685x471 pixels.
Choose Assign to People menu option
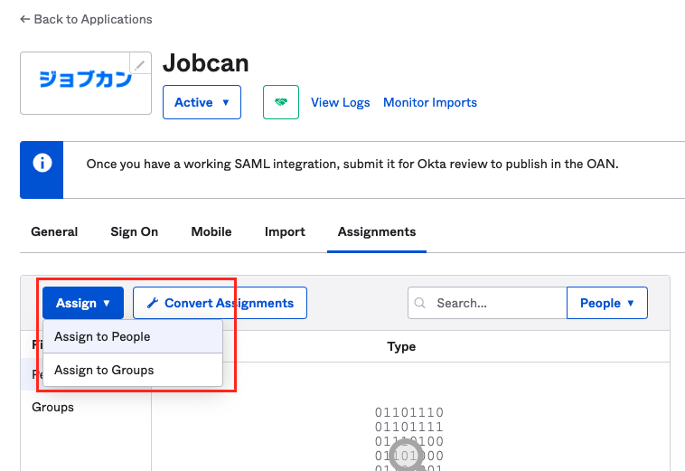133,336
